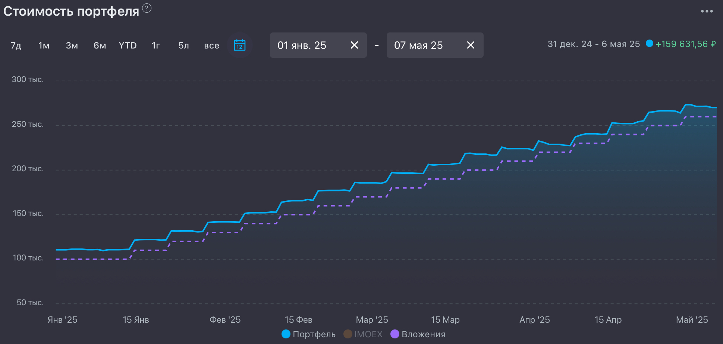Toggle the Портфель series in legend
This screenshot has height=344, width=723.
309,334
